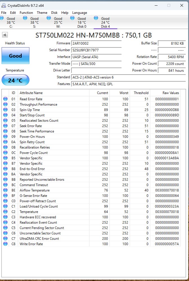Click the blue Good health status button
This screenshot has height=281, width=189.
[x=15, y=56]
